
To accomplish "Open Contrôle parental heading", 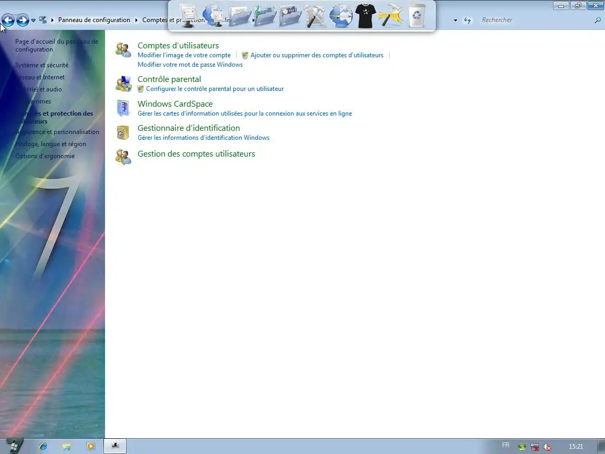I will (x=170, y=79).
